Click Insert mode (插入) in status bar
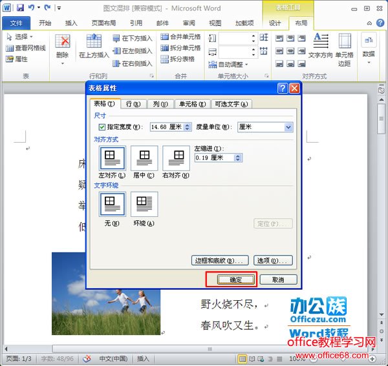This screenshot has height=366, width=388. pos(144,358)
